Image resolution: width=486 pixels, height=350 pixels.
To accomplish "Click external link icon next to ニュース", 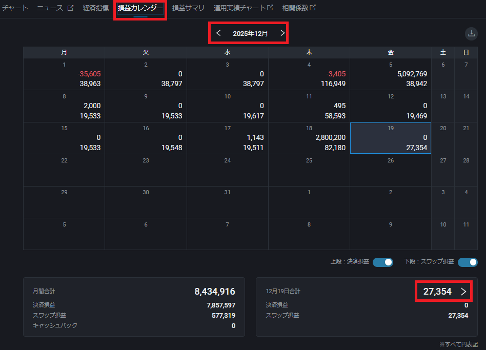I will [71, 8].
